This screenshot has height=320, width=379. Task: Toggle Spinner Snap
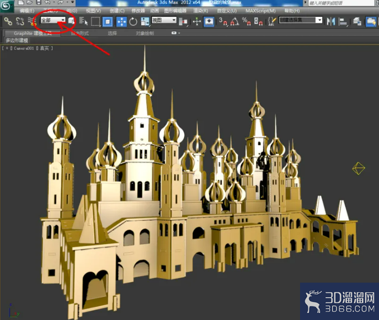pos(258,21)
